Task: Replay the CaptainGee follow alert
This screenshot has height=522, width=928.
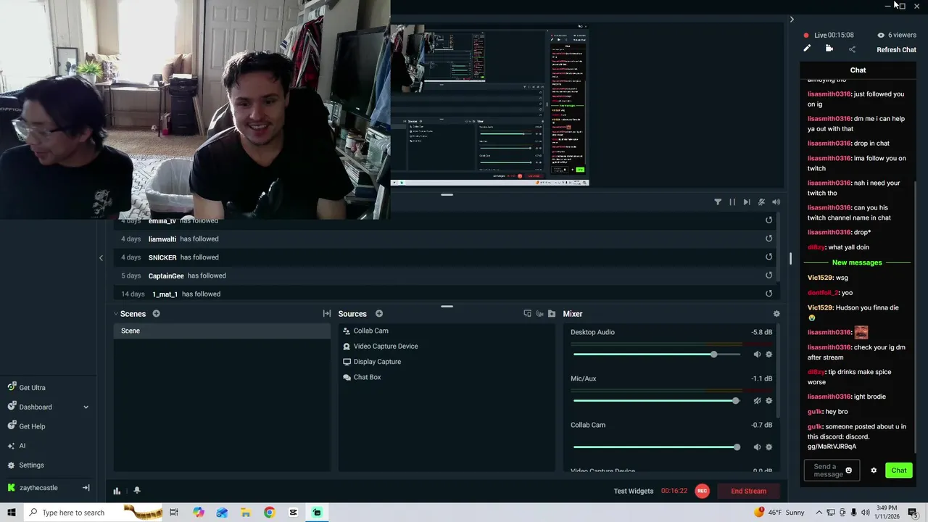Action: [x=768, y=275]
